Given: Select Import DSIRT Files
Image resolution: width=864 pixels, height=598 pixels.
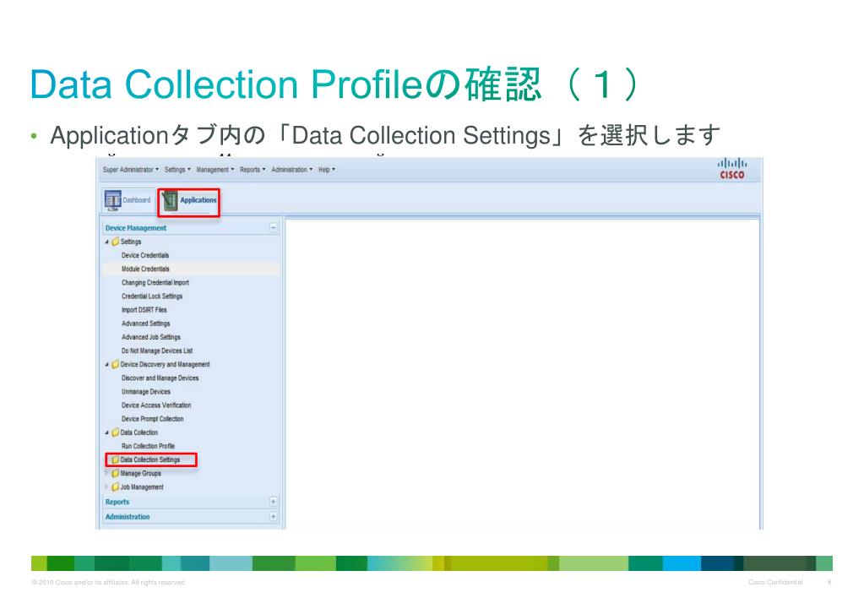Looking at the screenshot, I should 144,310.
